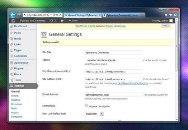Click the browser back arrow button
The image size is (188, 130).
pos(13,15)
